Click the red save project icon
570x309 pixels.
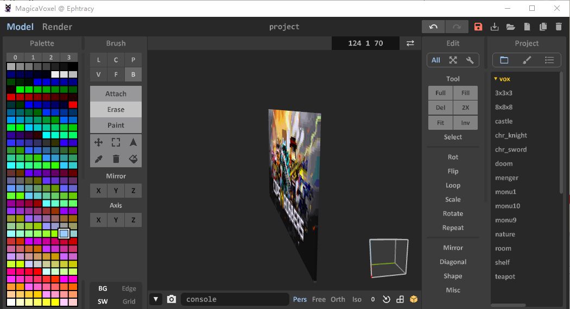(478, 27)
